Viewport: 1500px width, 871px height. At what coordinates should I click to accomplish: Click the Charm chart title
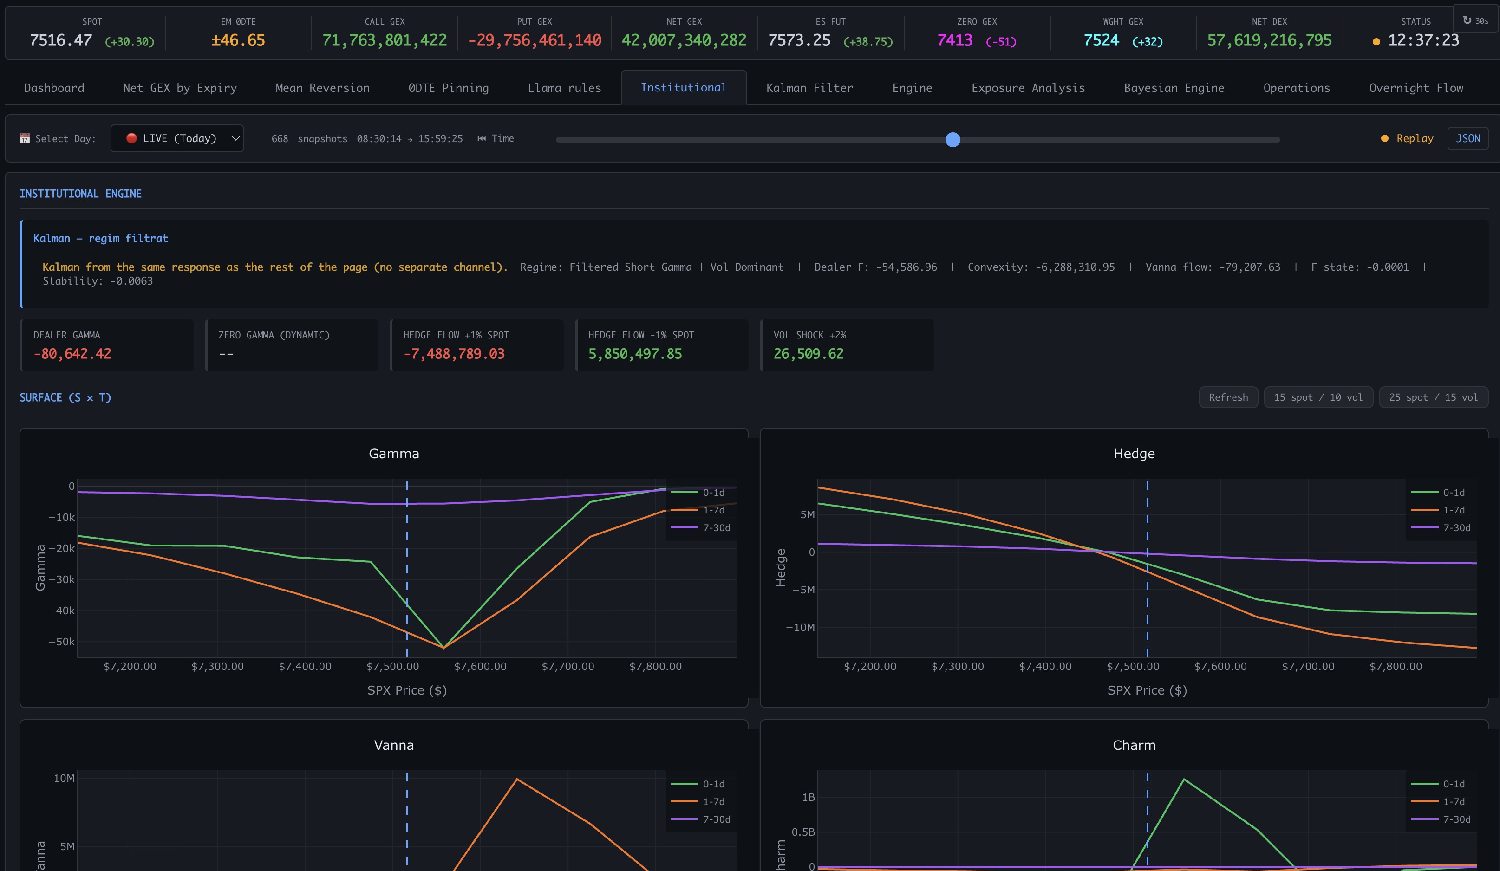[1134, 745]
